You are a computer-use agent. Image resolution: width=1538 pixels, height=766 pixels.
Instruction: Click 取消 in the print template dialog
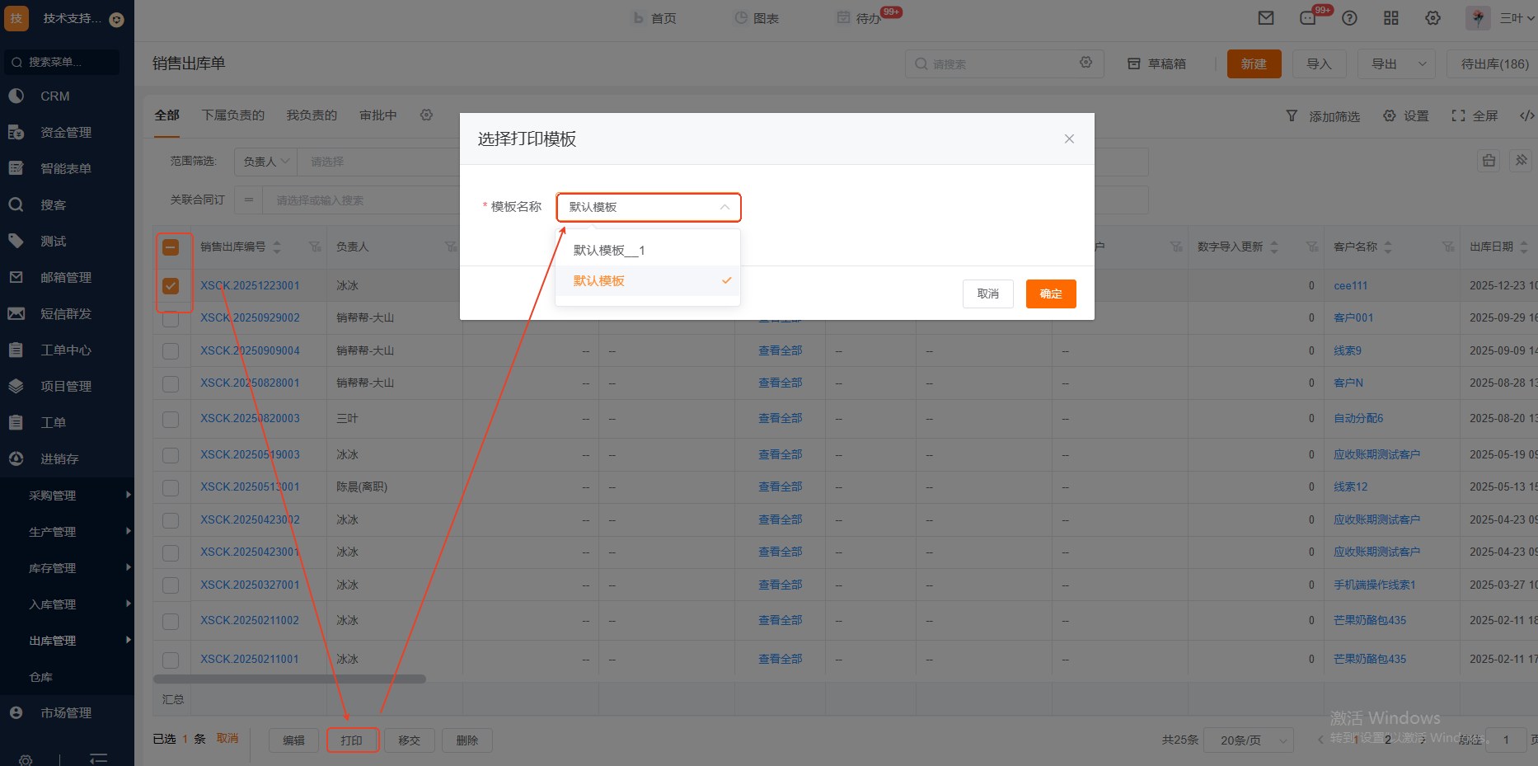(x=987, y=294)
